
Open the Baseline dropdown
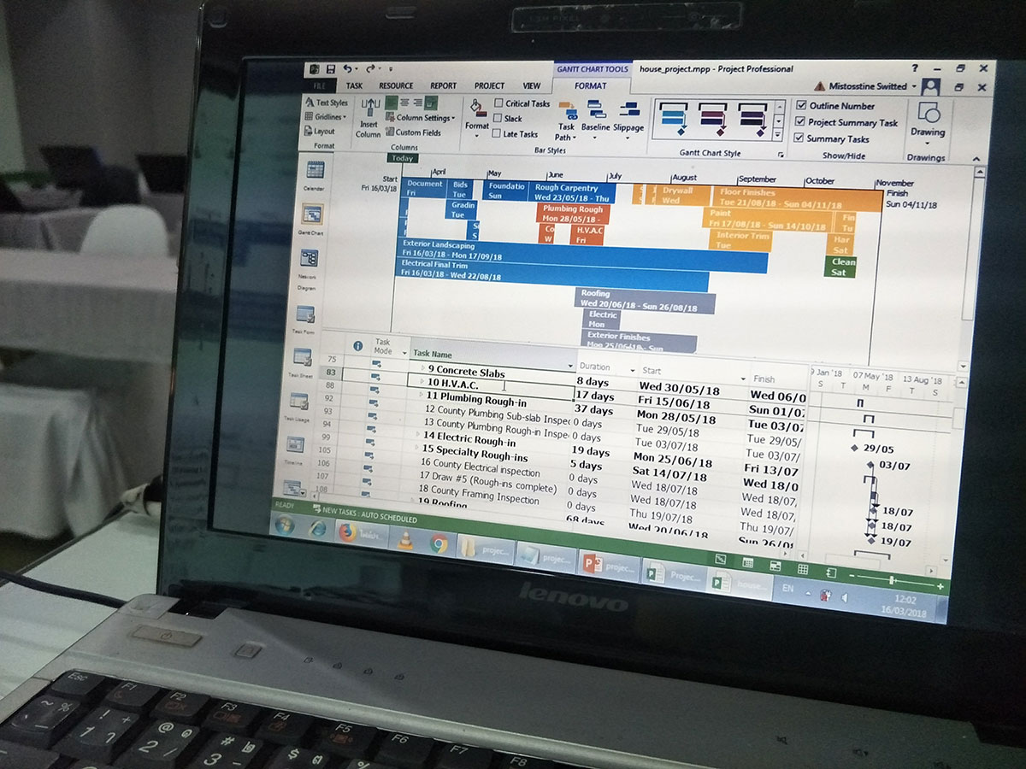[595, 120]
